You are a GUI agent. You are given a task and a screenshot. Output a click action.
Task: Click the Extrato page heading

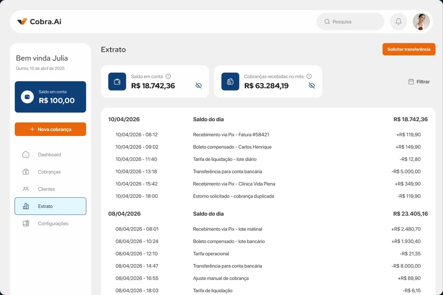(x=113, y=49)
